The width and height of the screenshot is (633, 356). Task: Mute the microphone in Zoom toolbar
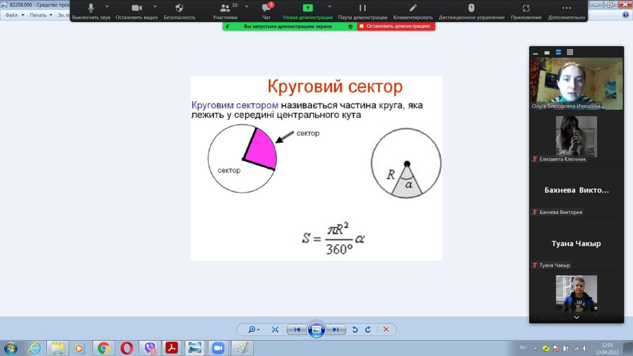(x=91, y=11)
